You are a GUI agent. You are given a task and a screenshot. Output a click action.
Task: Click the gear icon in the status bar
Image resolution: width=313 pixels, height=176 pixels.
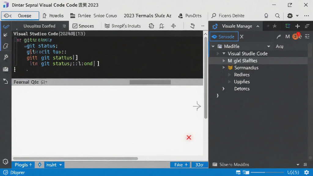306,172
